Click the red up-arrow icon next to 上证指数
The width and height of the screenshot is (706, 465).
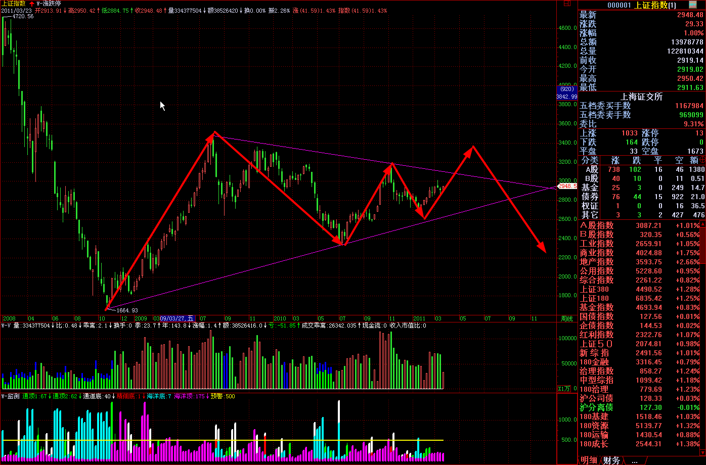(x=31, y=4)
